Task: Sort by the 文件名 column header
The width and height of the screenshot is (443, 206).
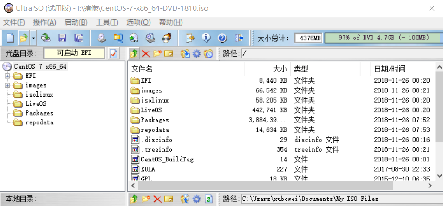Action: [187, 69]
